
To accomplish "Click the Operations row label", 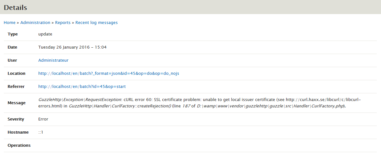I will 19,145.
